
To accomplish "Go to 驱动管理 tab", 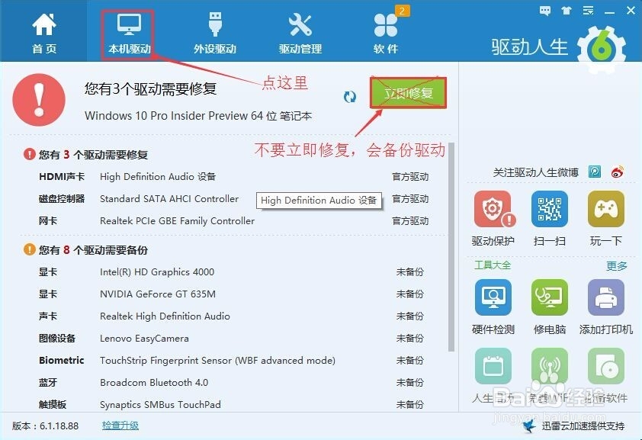I will click(x=300, y=34).
